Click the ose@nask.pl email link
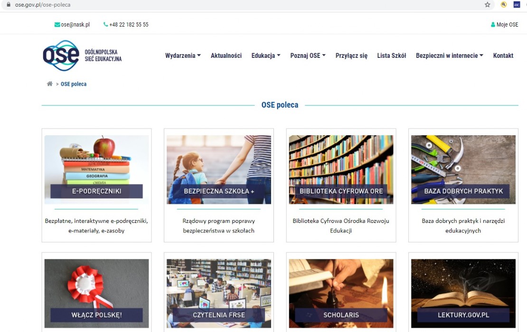527x332 pixels. click(x=75, y=25)
